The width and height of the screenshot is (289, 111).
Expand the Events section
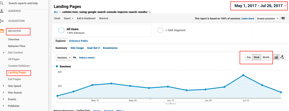(3, 99)
